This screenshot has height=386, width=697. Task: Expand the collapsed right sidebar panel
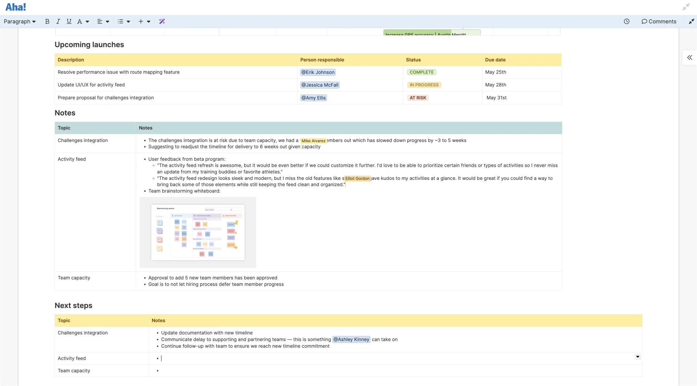[689, 57]
